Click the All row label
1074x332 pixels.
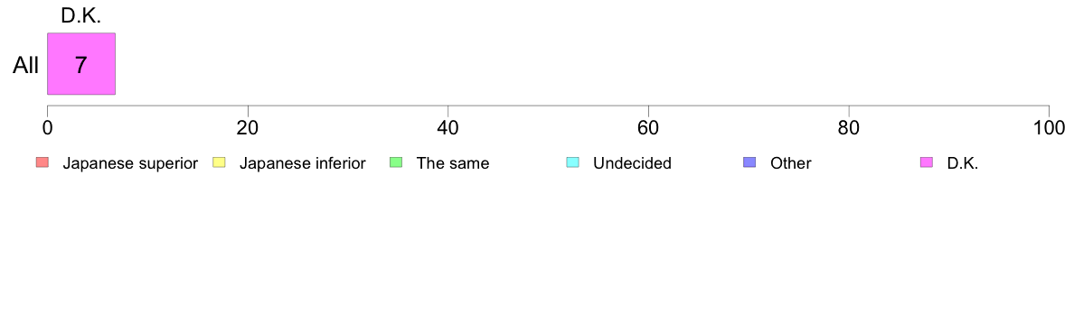26,66
